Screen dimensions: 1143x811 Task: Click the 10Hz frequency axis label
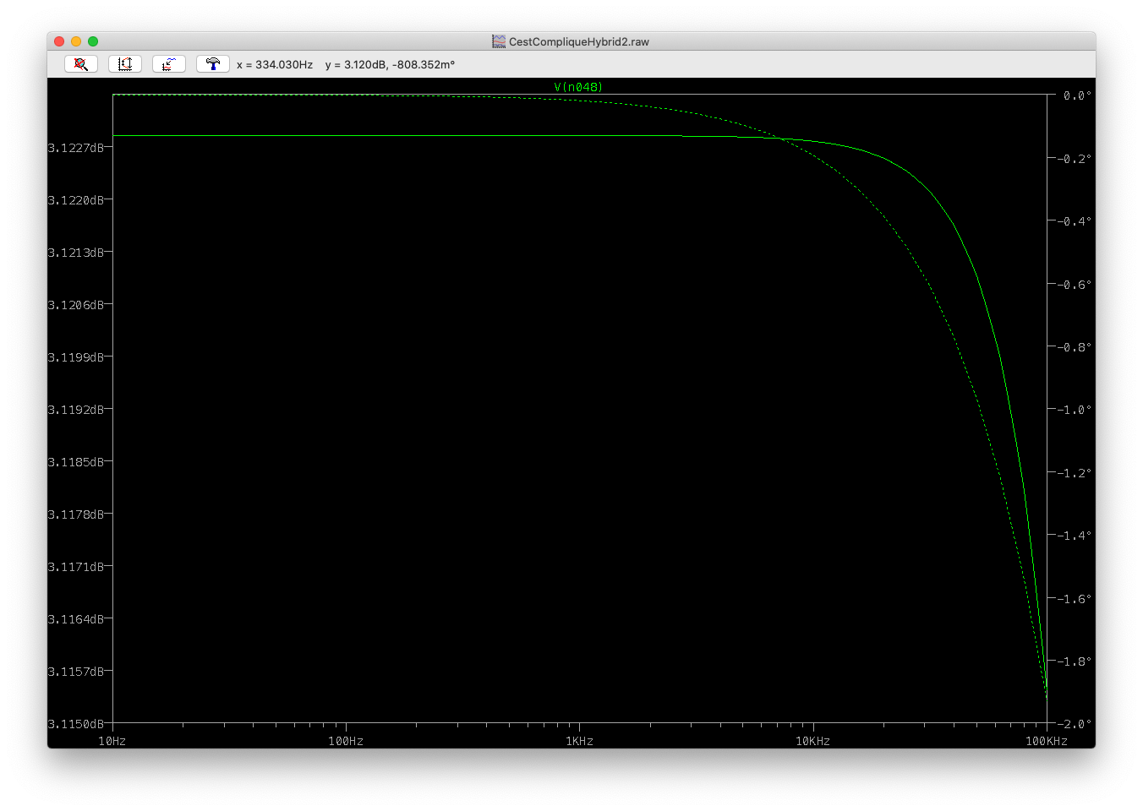tap(112, 742)
